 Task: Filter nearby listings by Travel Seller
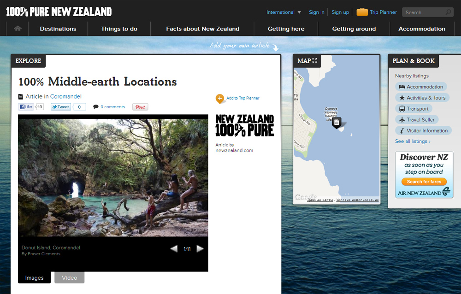coord(417,120)
